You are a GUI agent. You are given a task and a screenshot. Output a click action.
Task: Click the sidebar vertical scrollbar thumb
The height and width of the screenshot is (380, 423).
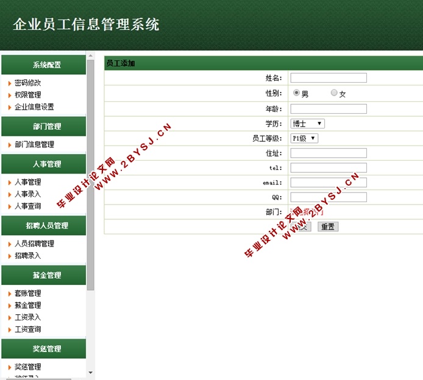91,175
